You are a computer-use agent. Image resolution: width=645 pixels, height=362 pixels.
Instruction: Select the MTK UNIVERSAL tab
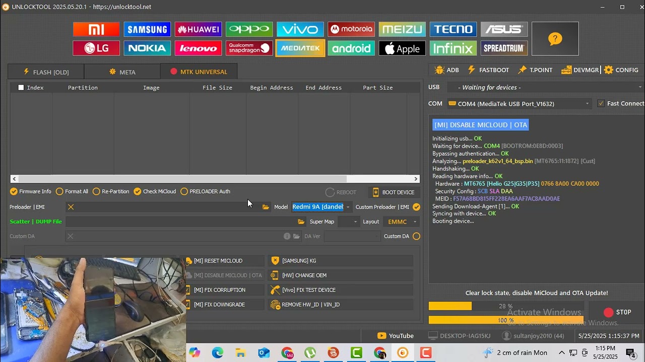(199, 72)
